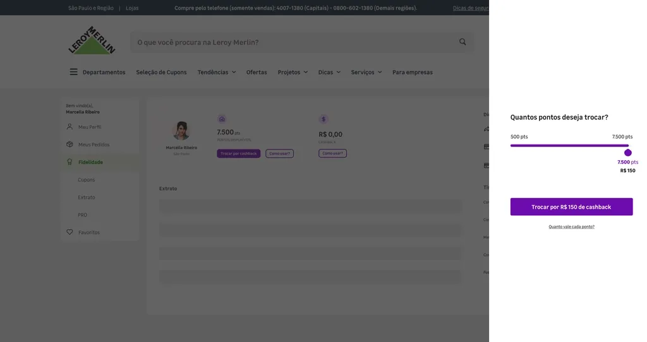This screenshot has width=647, height=342.
Task: Click the Leroy Merlin logo
Action: pyautogui.click(x=92, y=40)
